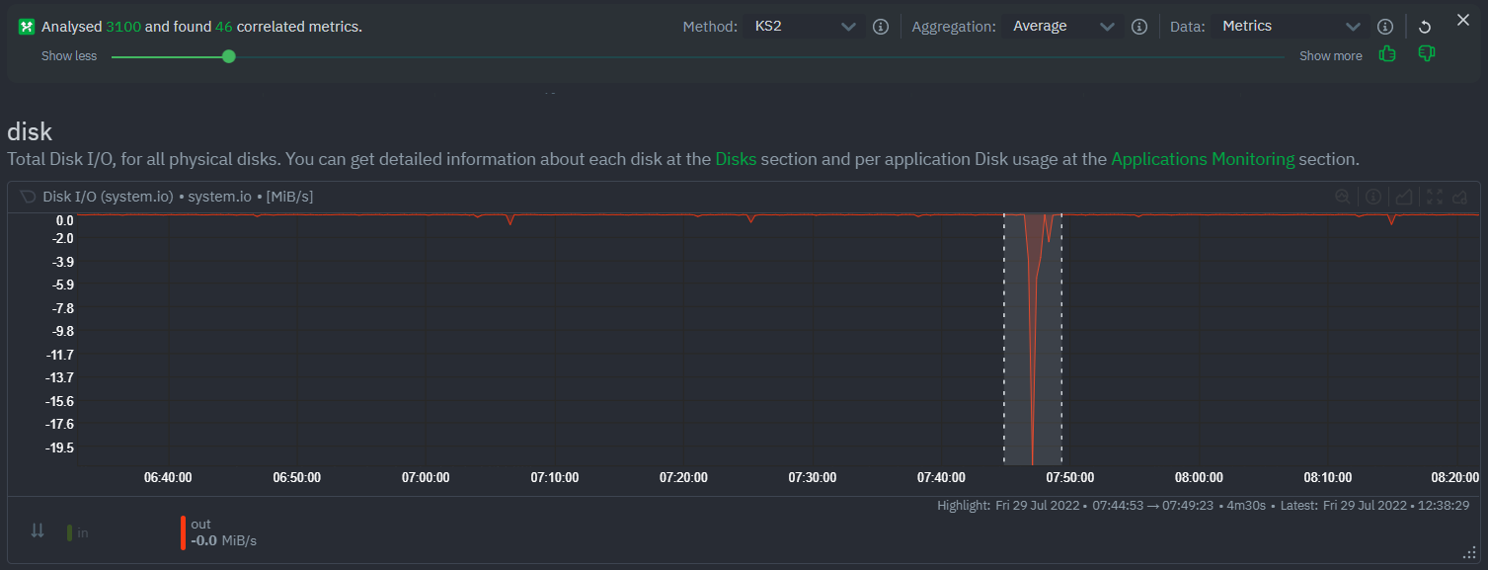Open the Data dropdown showing Metrics
Image resolution: width=1488 pixels, height=570 pixels.
pyautogui.click(x=1291, y=27)
